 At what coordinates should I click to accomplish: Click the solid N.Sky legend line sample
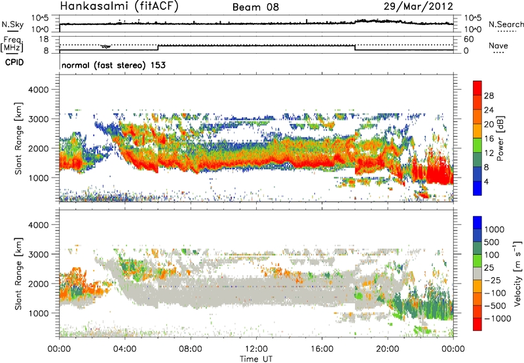coord(12,31)
